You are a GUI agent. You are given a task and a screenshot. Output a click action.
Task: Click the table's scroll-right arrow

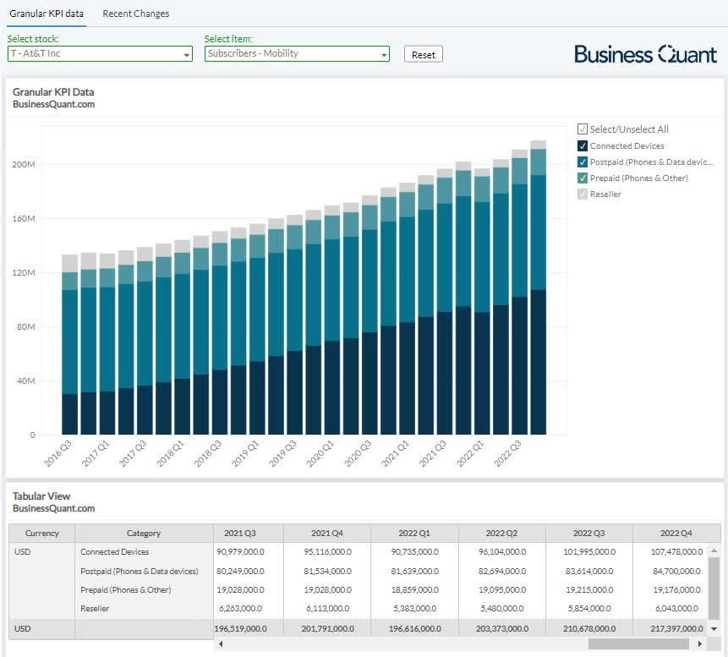699,644
